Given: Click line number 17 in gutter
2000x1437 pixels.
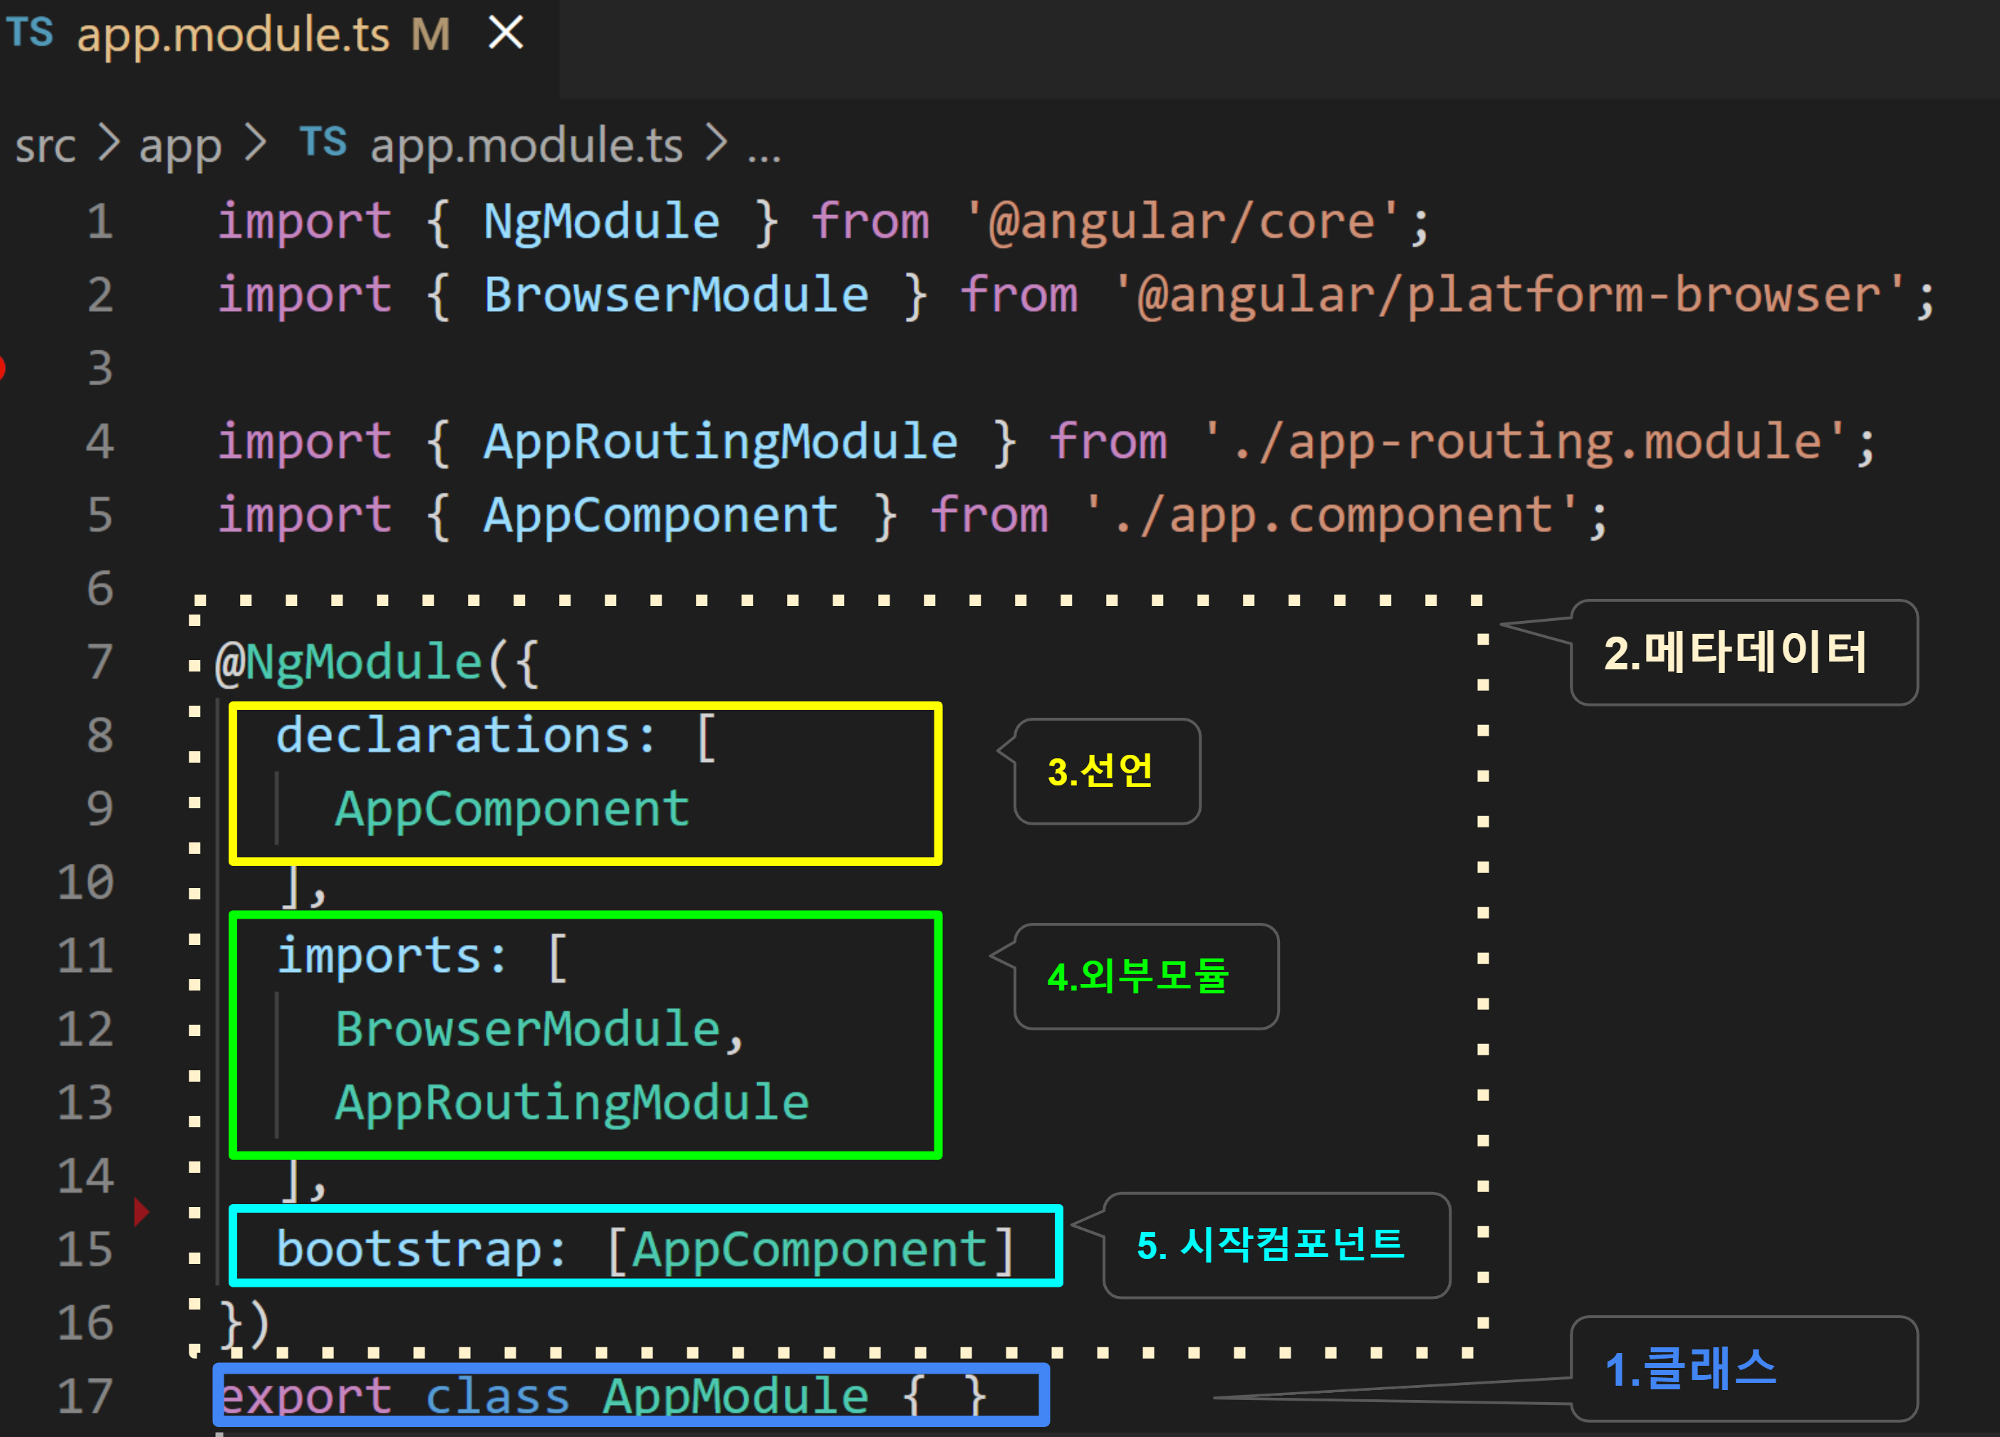Looking at the screenshot, I should (85, 1396).
